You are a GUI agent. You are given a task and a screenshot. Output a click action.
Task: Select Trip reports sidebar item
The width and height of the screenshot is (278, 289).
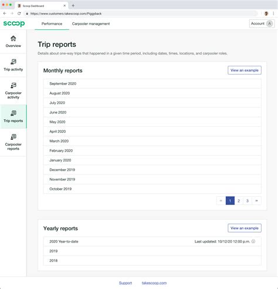(13, 116)
